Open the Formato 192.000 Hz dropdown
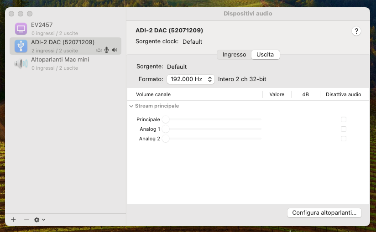The image size is (376, 232). (x=191, y=79)
